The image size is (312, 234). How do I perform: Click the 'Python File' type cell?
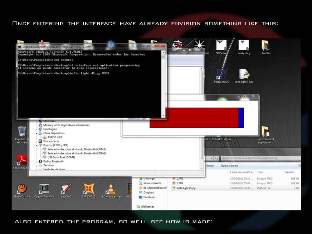point(264,188)
